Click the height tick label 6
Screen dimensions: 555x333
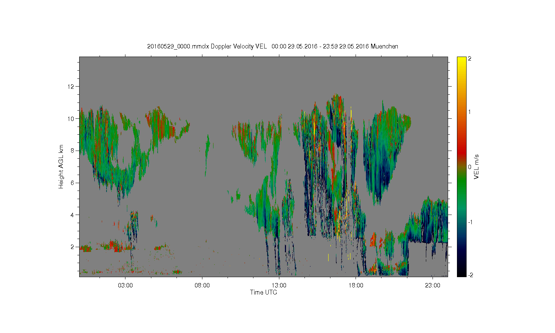73,183
